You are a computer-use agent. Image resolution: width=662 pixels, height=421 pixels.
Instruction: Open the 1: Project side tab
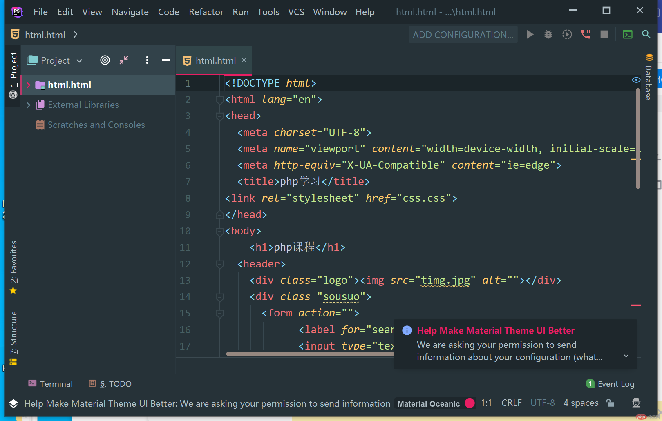(13, 69)
